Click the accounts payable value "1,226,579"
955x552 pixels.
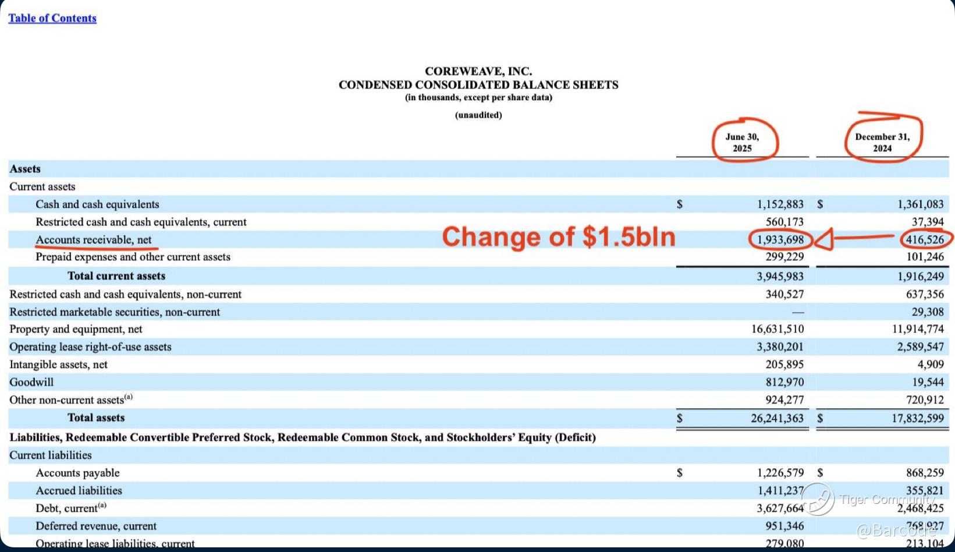click(x=780, y=473)
